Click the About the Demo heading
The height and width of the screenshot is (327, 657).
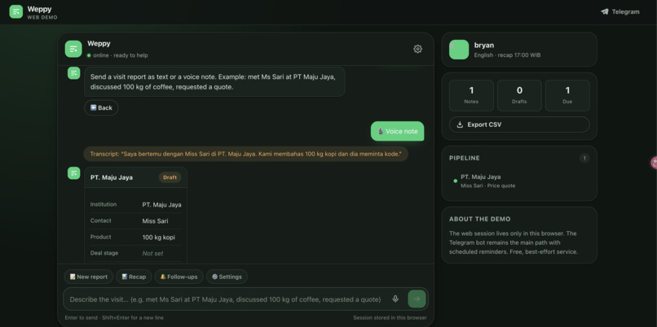480,219
